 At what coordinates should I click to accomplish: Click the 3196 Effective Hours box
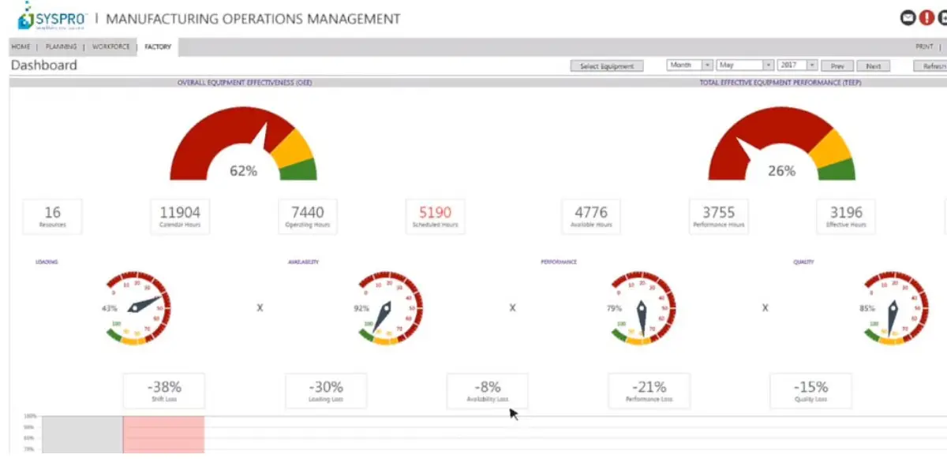coord(847,217)
